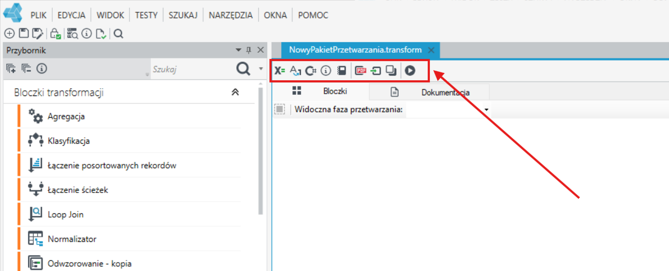Image resolution: width=669 pixels, height=271 pixels.
Task: Open the POMOC menu
Action: pos(313,15)
